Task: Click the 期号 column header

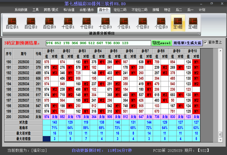Action: (24, 54)
